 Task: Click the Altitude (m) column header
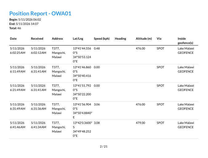coord(144,38)
